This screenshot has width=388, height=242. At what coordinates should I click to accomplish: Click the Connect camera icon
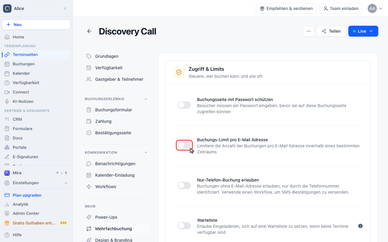(x=7, y=92)
